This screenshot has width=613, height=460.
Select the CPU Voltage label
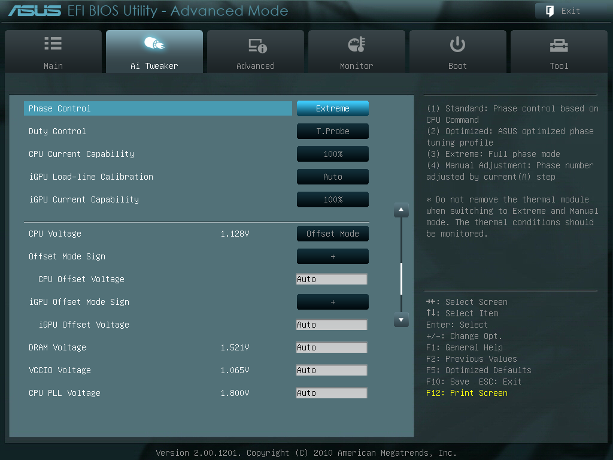(x=55, y=234)
